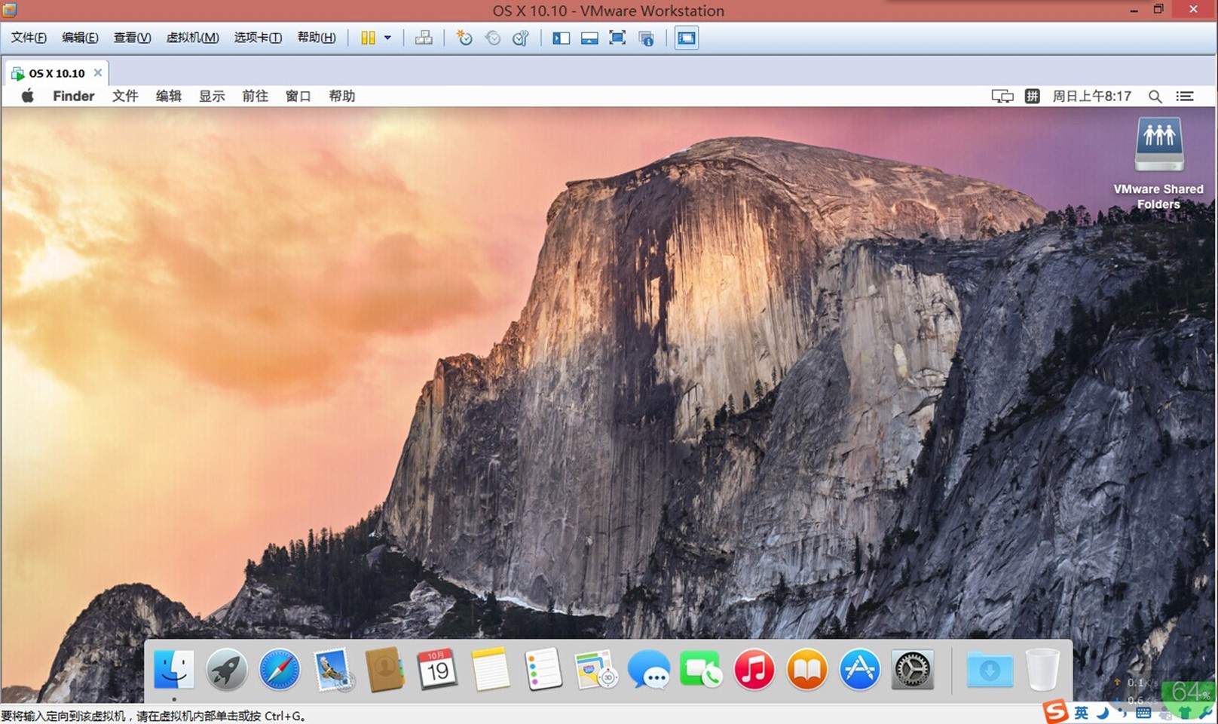
Task: Open the VMware 文件(F) menu
Action: pos(29,38)
